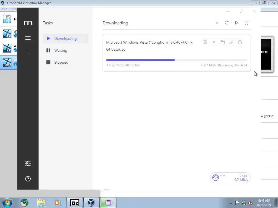Show hidden tray icons arrow
278x208 pixels.
pos(231,203)
